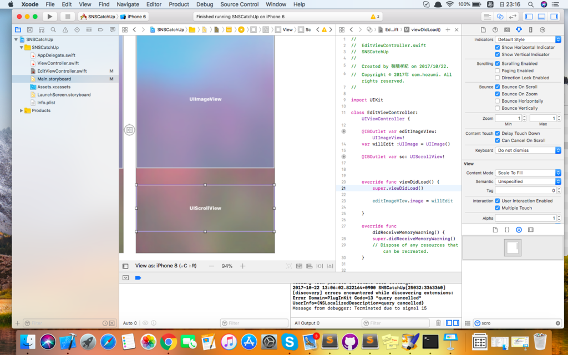
Task: Zoom out the storyboard canvas
Action: (211, 266)
